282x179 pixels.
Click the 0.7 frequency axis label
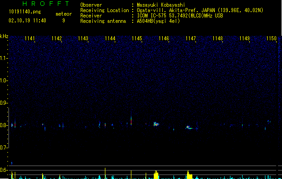(x=4, y=148)
